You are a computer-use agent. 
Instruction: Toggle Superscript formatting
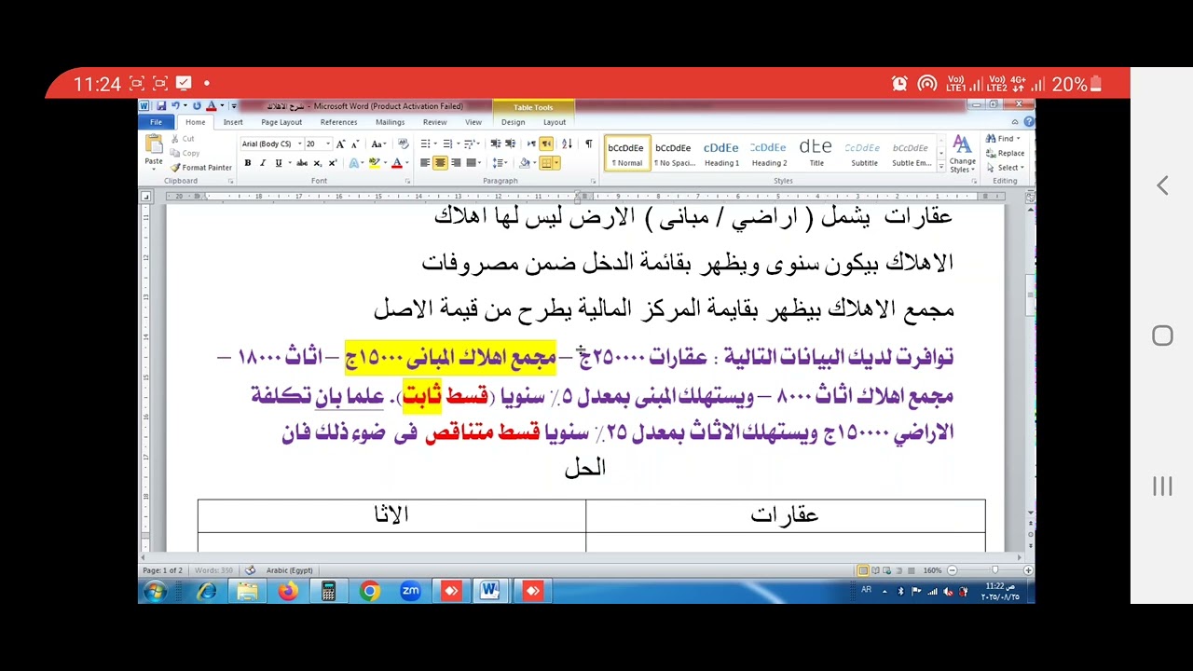pyautogui.click(x=333, y=163)
